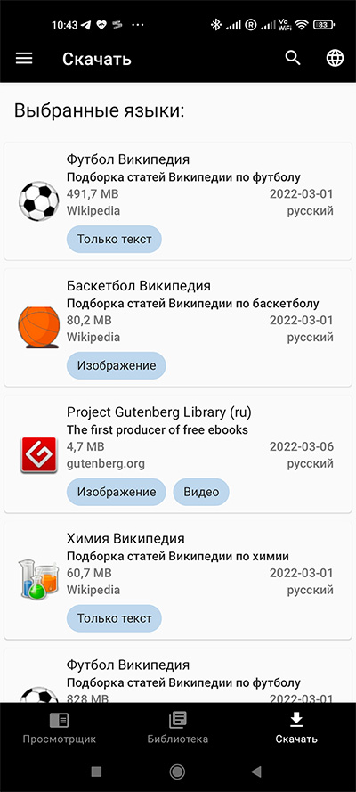Open the hamburger navigation menu
Viewport: 356px width, 792px height.
click(x=24, y=58)
